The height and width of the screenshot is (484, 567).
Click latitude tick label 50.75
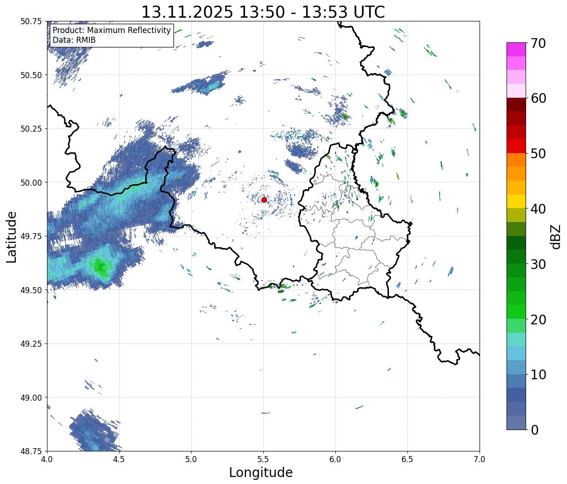tap(31, 21)
